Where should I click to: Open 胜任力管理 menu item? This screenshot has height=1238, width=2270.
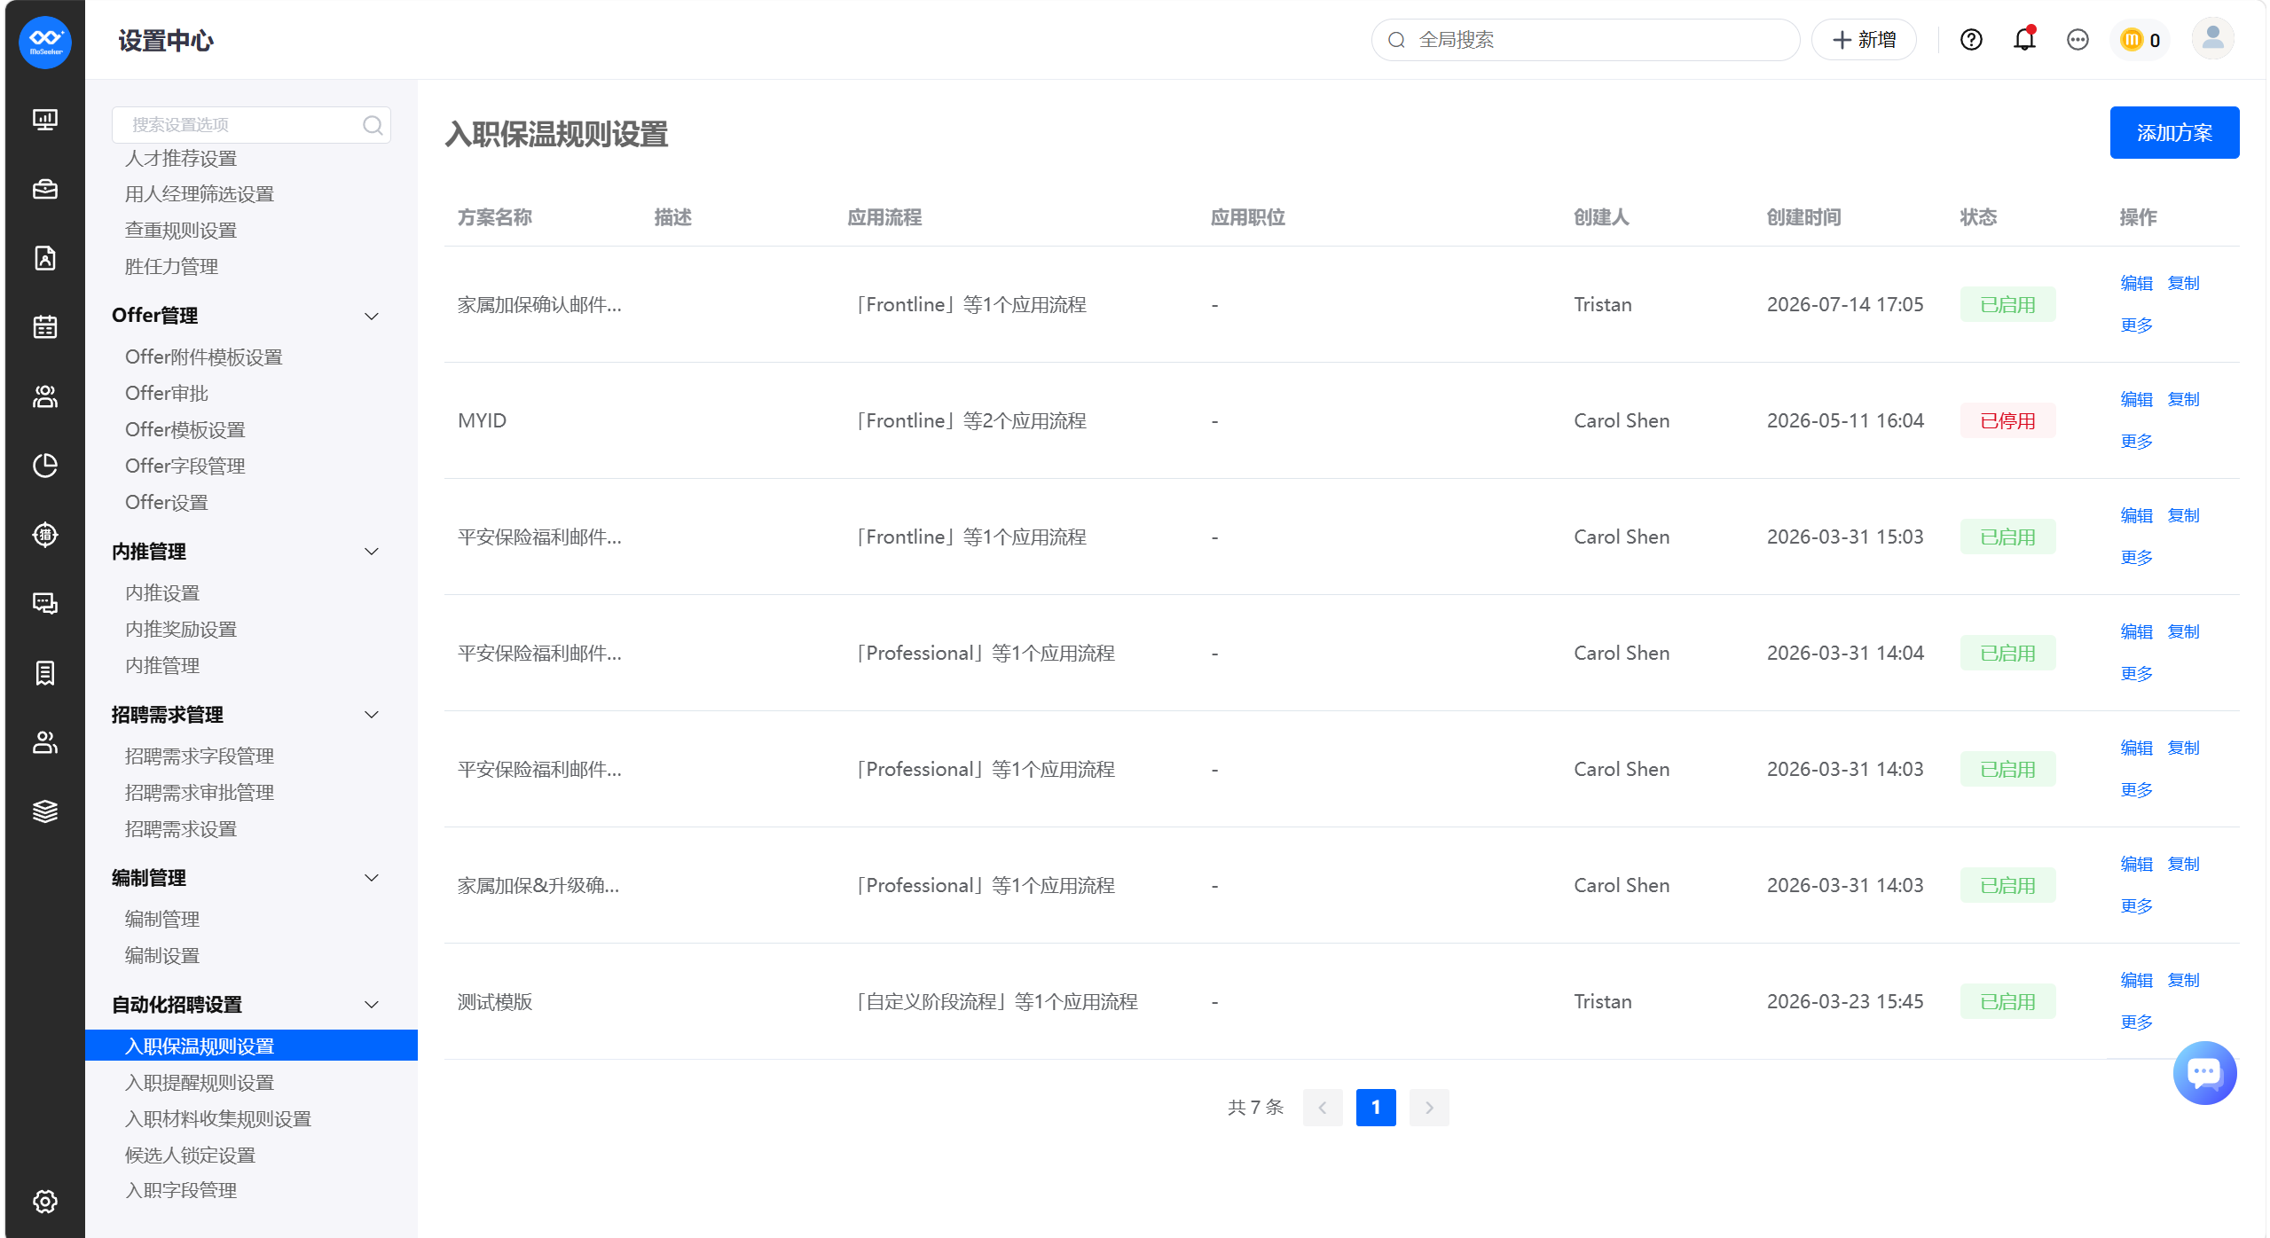tap(171, 267)
